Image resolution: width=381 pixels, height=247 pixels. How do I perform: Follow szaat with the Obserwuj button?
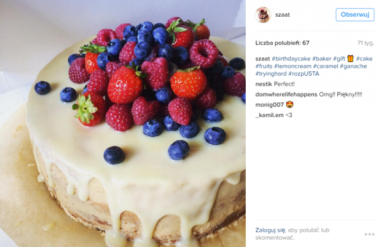coord(355,15)
